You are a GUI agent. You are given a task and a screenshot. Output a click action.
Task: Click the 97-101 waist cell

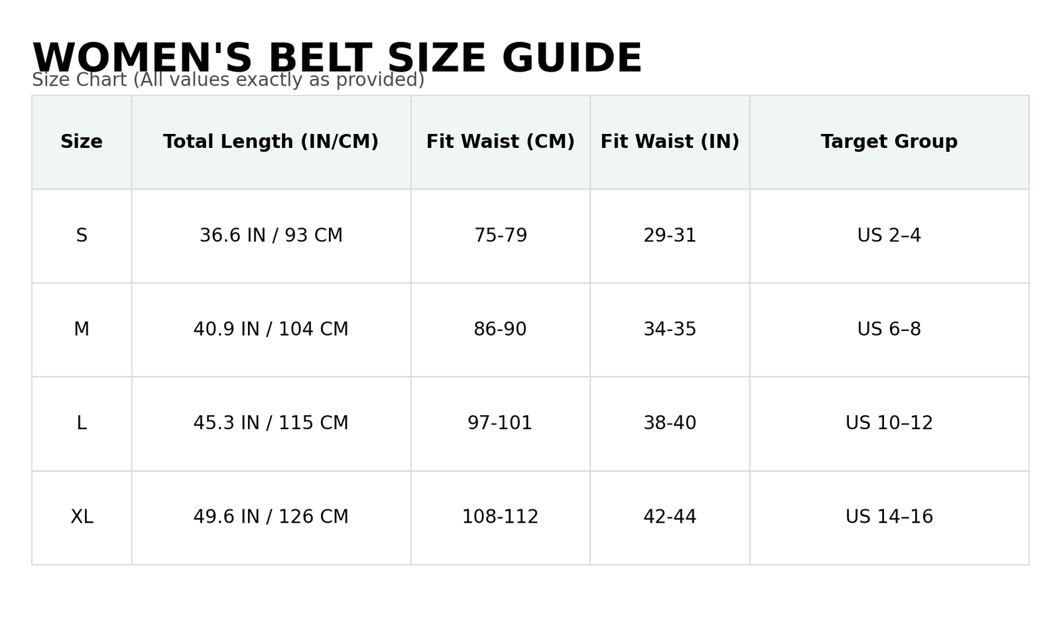click(x=500, y=423)
